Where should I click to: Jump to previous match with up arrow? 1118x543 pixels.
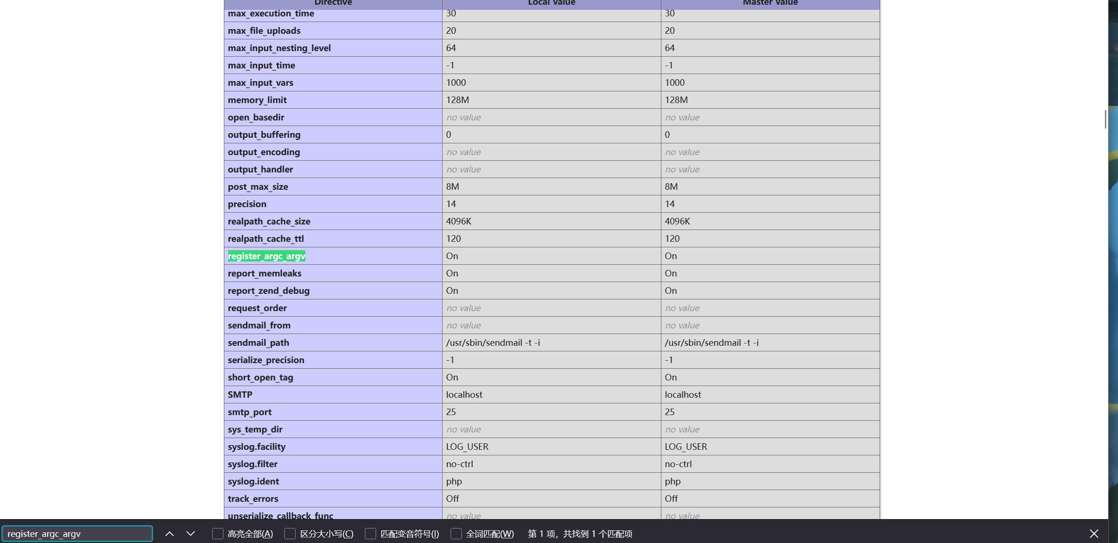(x=170, y=534)
